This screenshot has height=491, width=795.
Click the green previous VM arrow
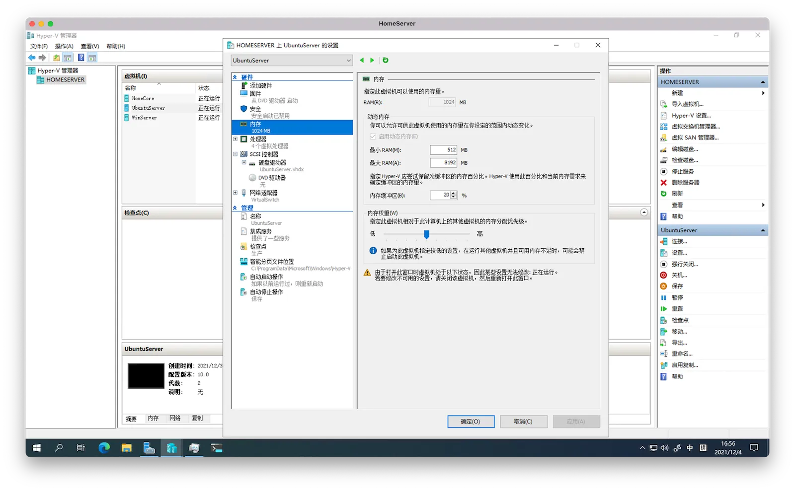pyautogui.click(x=362, y=60)
